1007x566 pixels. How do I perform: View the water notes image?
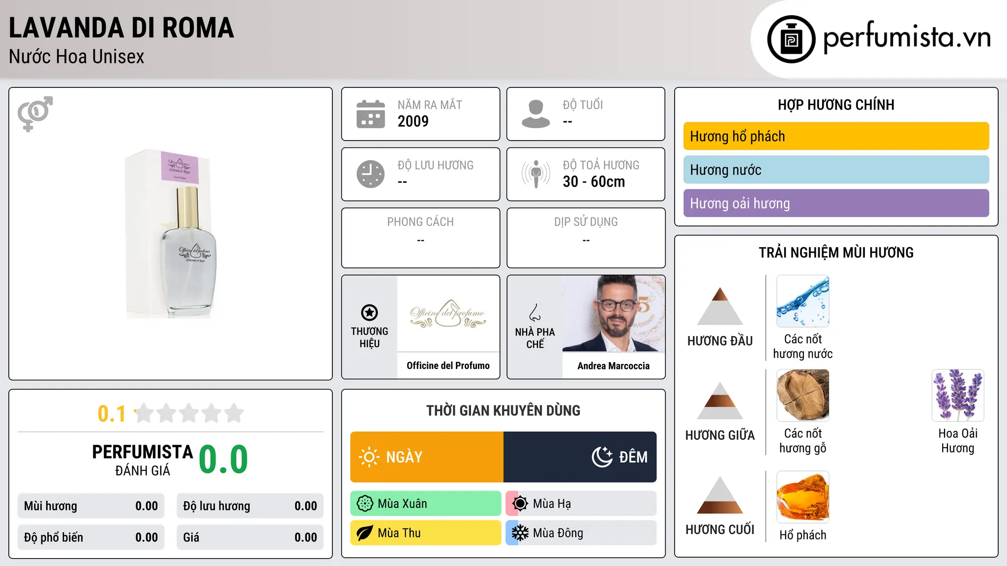[x=803, y=301]
